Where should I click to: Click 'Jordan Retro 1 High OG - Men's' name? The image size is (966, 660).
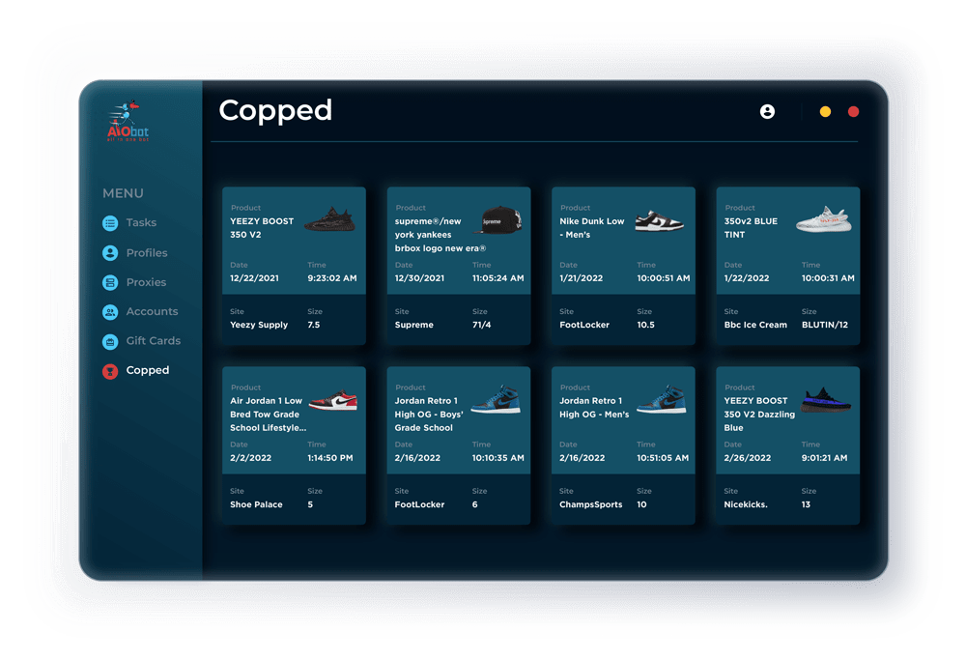coord(594,408)
